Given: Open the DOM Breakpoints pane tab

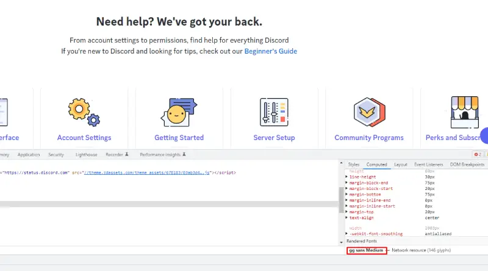Looking at the screenshot, I should [x=467, y=164].
